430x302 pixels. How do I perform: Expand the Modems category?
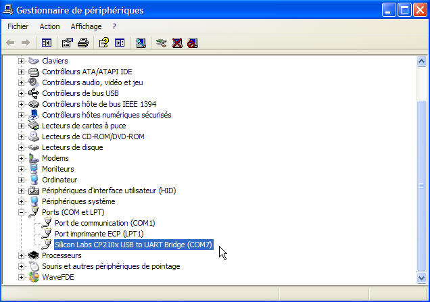click(x=22, y=158)
